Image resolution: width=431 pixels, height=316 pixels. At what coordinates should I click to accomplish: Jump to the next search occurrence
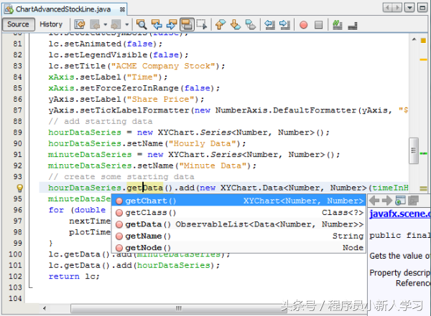coord(171,24)
